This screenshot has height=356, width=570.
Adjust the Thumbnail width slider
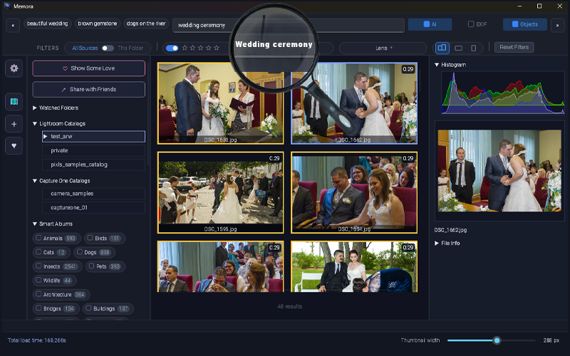point(497,340)
